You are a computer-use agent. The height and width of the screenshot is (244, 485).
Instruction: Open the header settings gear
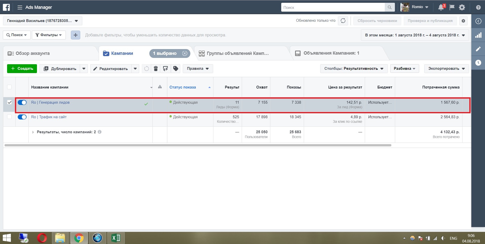point(462,7)
